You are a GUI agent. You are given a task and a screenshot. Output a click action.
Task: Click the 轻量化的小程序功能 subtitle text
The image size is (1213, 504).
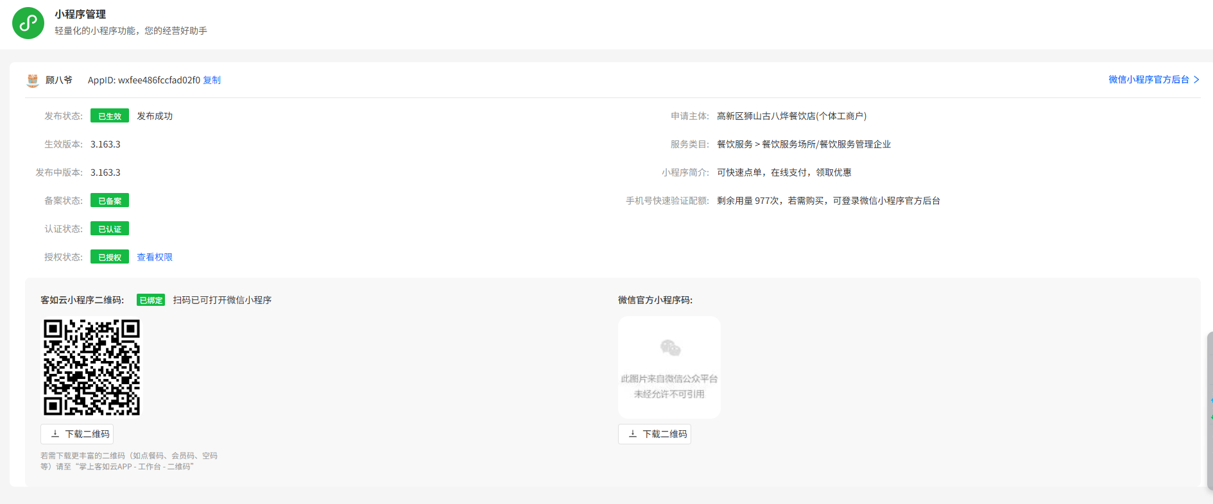(x=131, y=31)
